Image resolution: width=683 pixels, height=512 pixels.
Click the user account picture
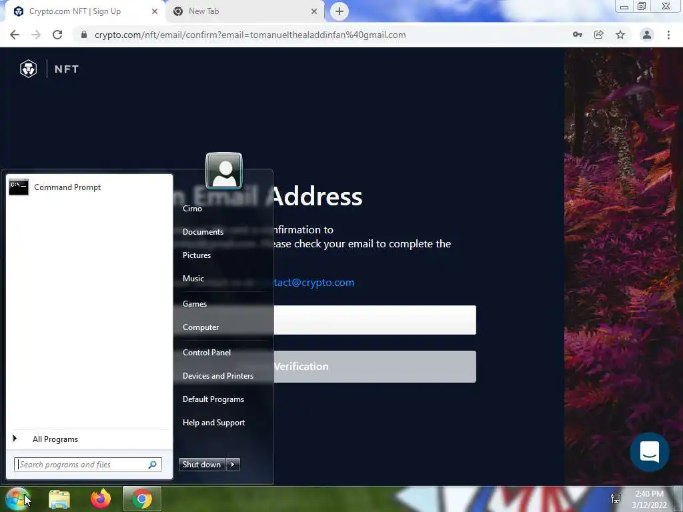(x=224, y=171)
